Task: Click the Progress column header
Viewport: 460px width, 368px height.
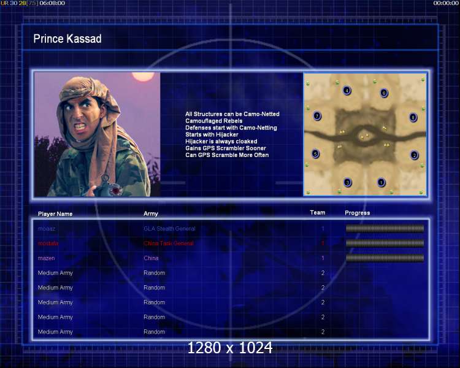Action: click(x=358, y=213)
